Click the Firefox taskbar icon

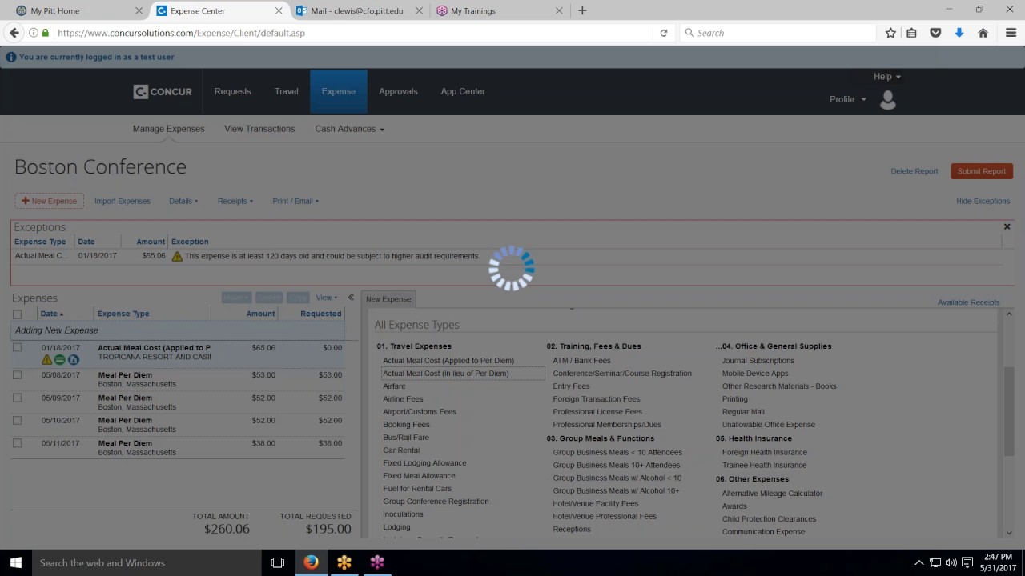pos(311,562)
